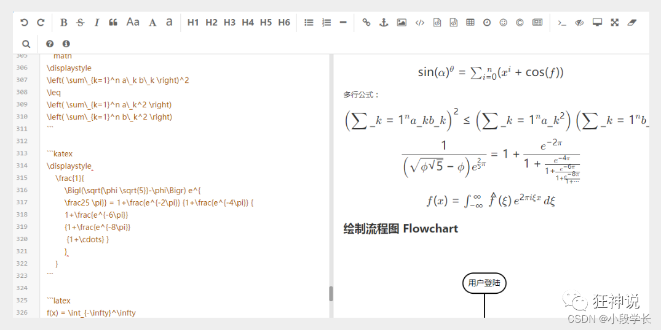Insert an H5 heading
The width and height of the screenshot is (661, 330).
[x=266, y=23]
